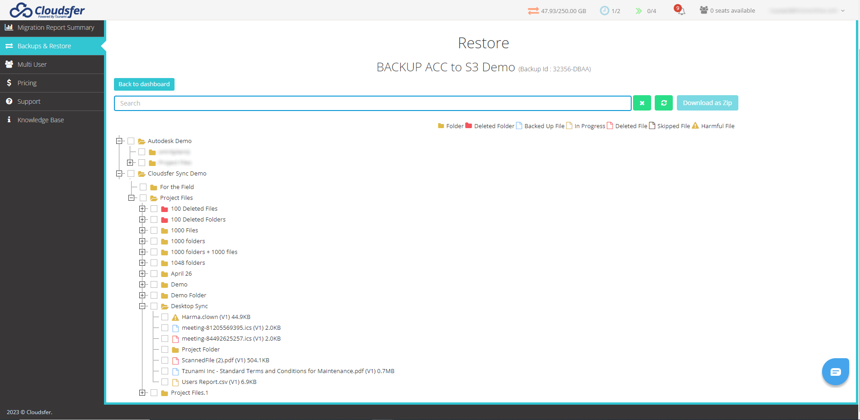The image size is (860, 420).
Task: Click the refresh tree icon
Action: tap(663, 103)
